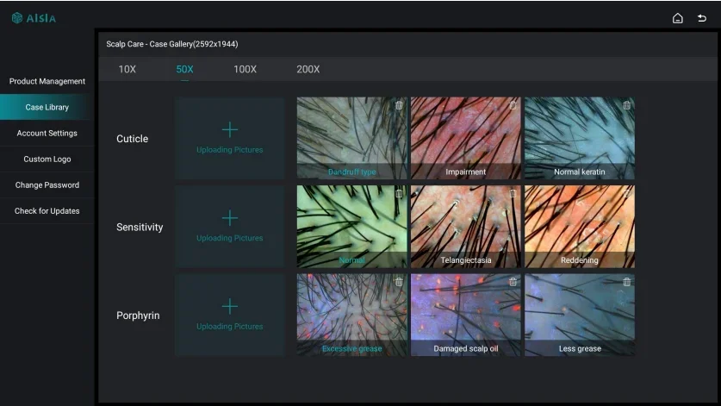Upload a picture for Cuticle row

(x=230, y=138)
